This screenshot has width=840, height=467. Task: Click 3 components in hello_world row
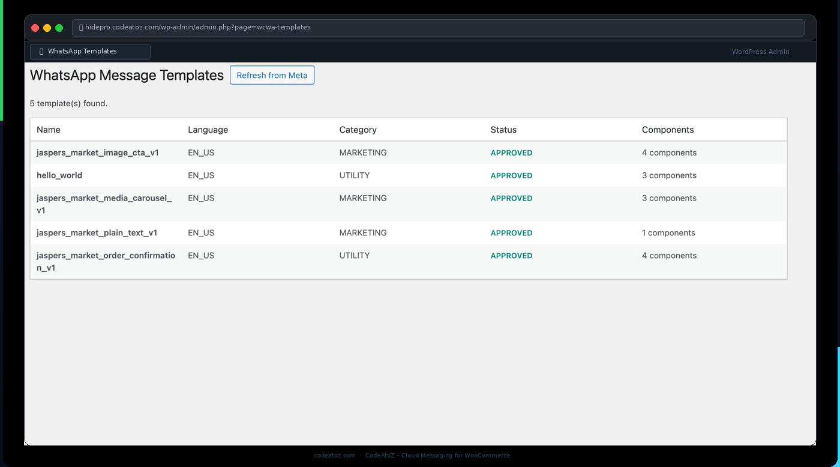669,175
